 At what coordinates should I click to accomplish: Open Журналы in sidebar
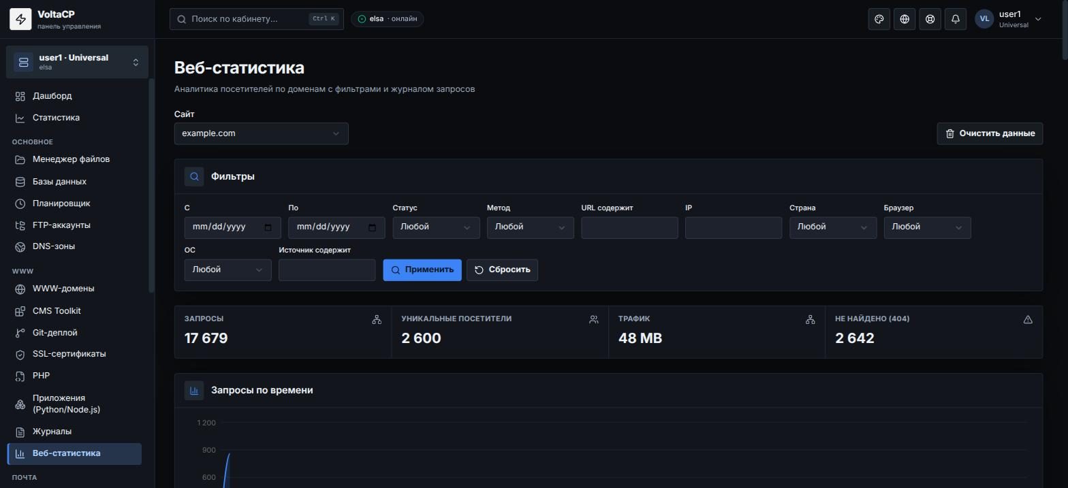pos(75,432)
